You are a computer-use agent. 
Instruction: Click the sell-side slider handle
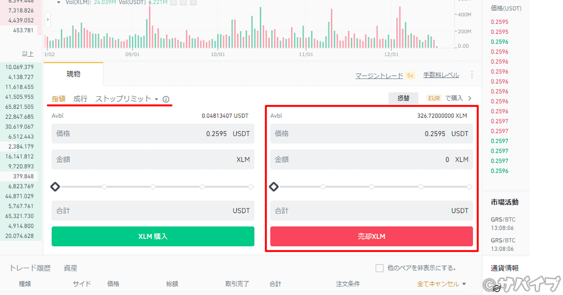click(x=274, y=186)
